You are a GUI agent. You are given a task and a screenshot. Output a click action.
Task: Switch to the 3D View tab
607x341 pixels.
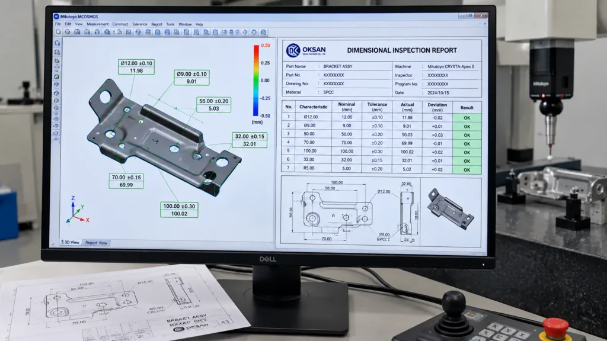pos(71,242)
